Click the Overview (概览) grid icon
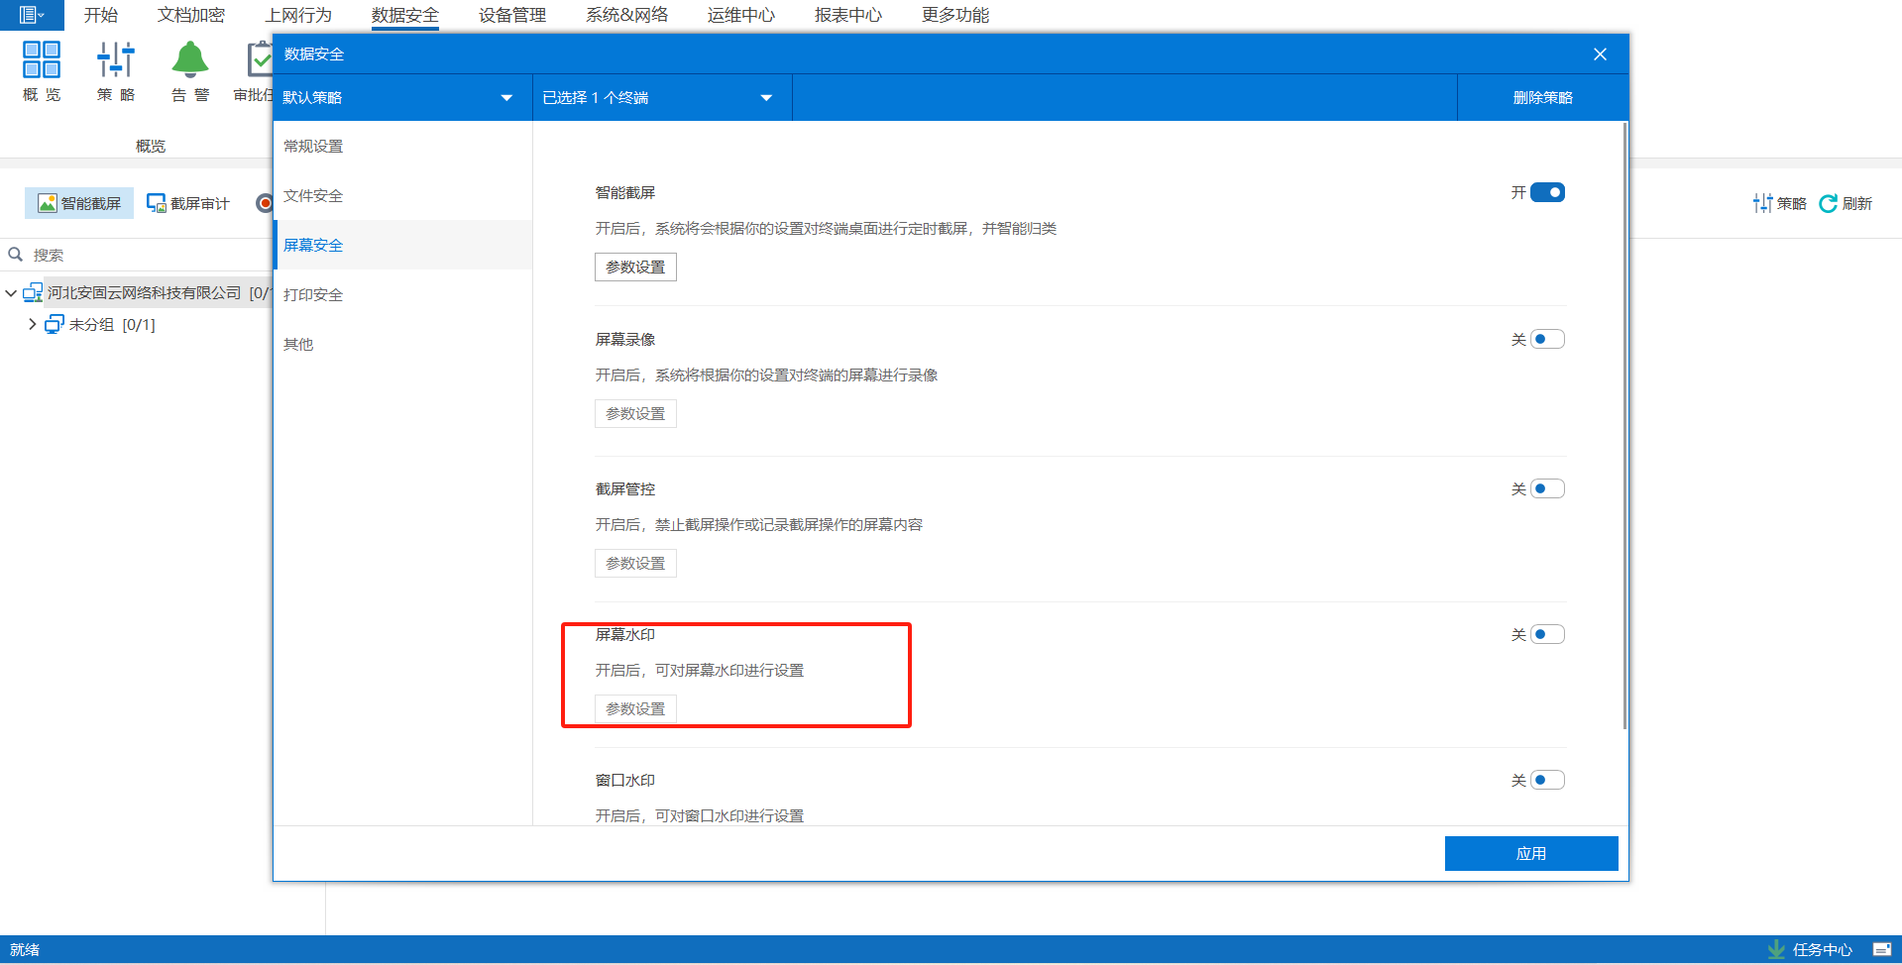This screenshot has height=965, width=1902. (42, 60)
